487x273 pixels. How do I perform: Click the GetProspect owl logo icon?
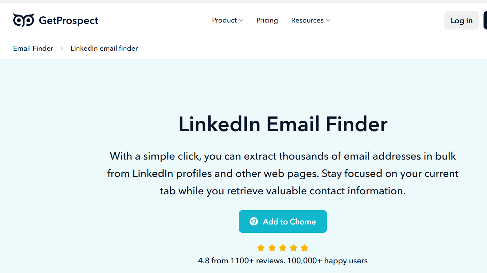click(24, 20)
